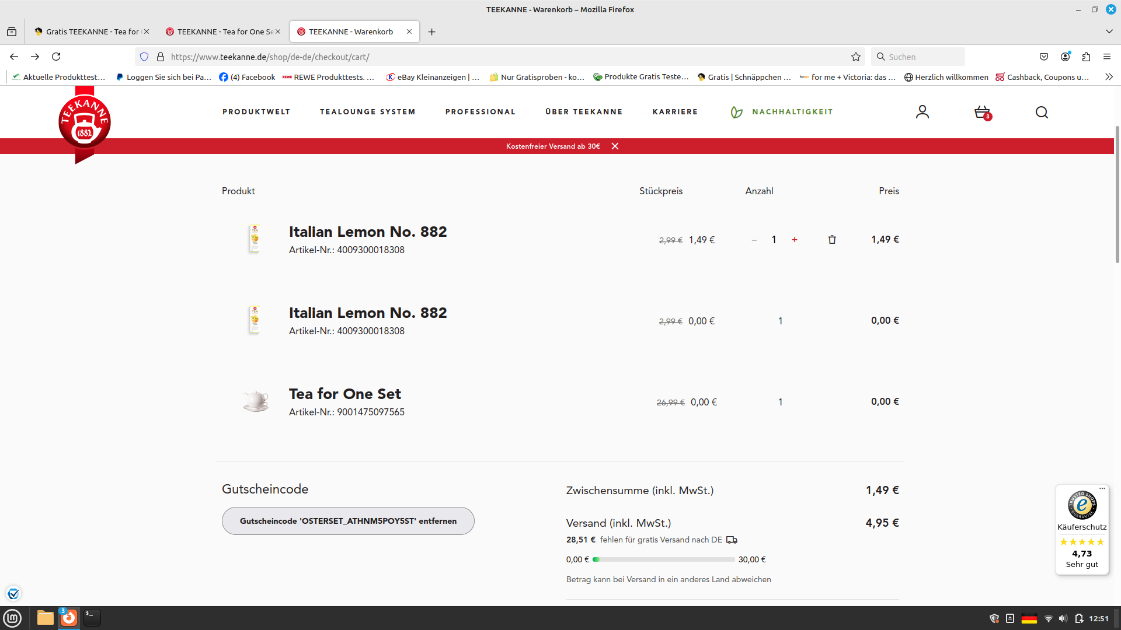Click the site search magnifier icon
This screenshot has height=630, width=1121.
click(x=1042, y=112)
